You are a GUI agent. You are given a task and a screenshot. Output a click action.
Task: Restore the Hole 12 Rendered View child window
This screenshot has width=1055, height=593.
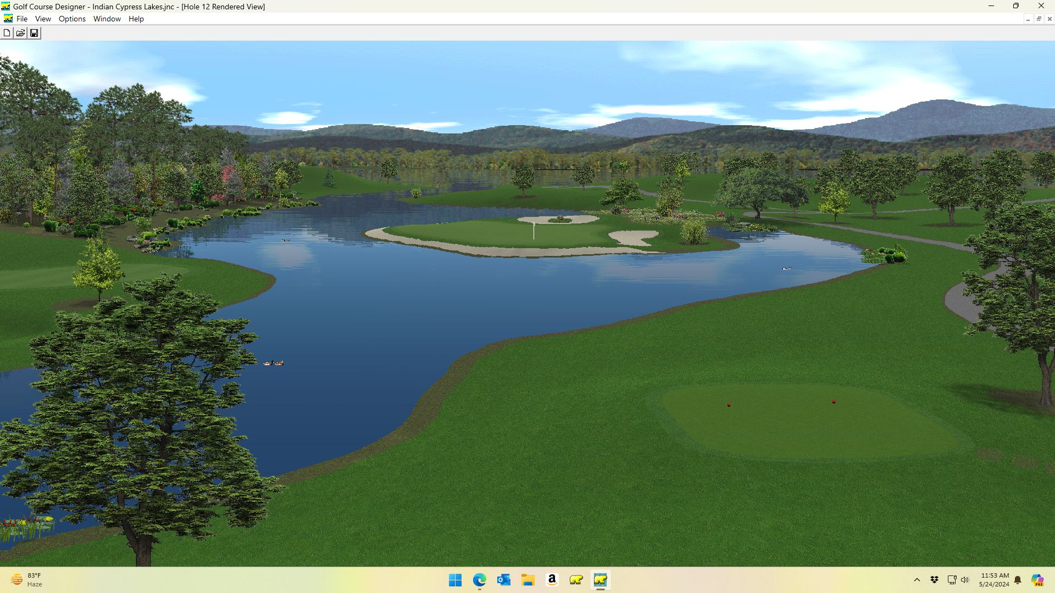tap(1039, 19)
